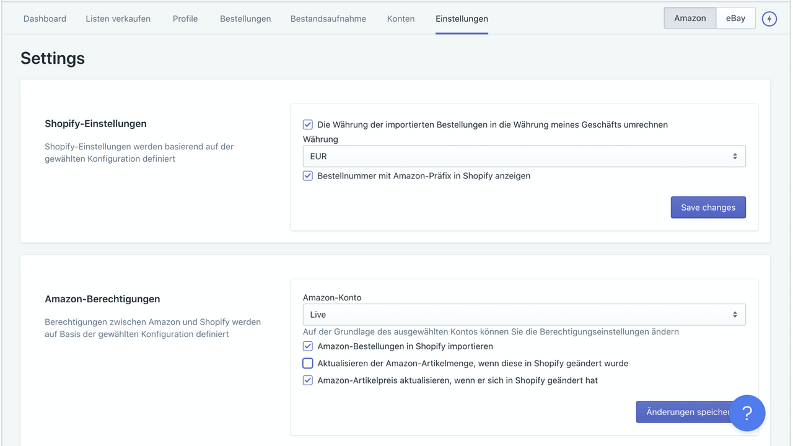This screenshot has width=793, height=446.
Task: Switch to the Profile tab
Action: point(185,19)
